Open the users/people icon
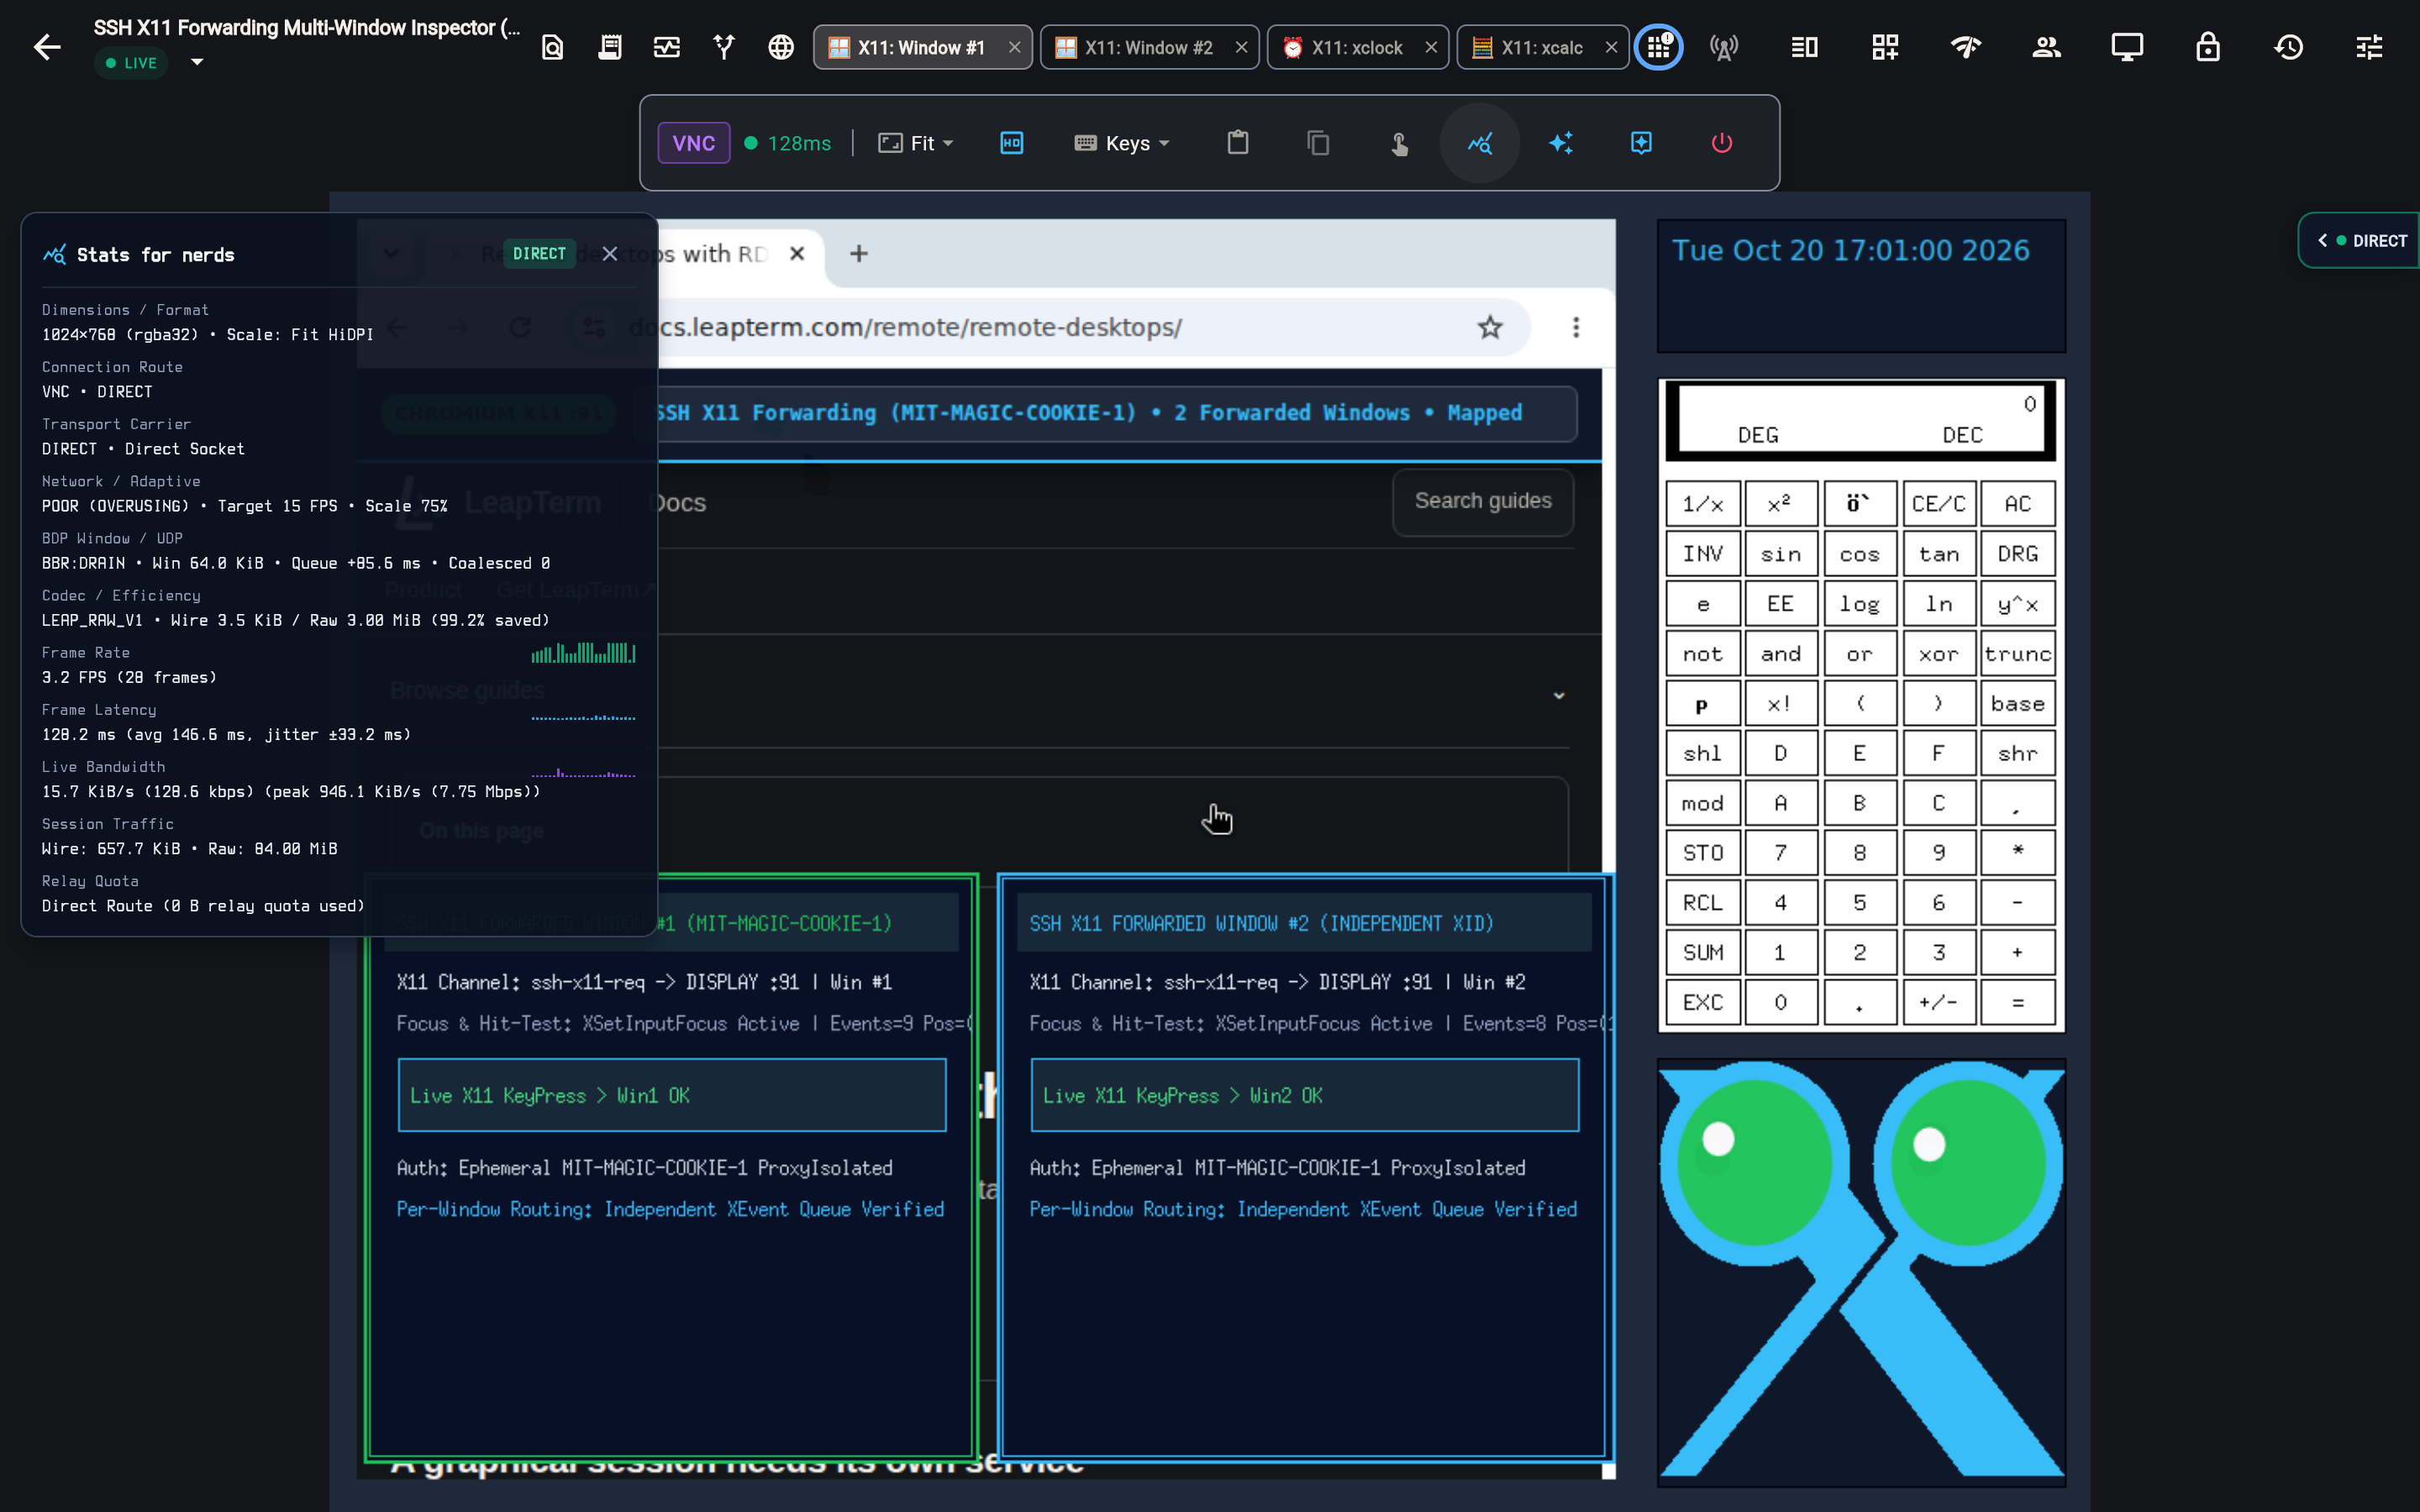2420x1512 pixels. 2046,47
